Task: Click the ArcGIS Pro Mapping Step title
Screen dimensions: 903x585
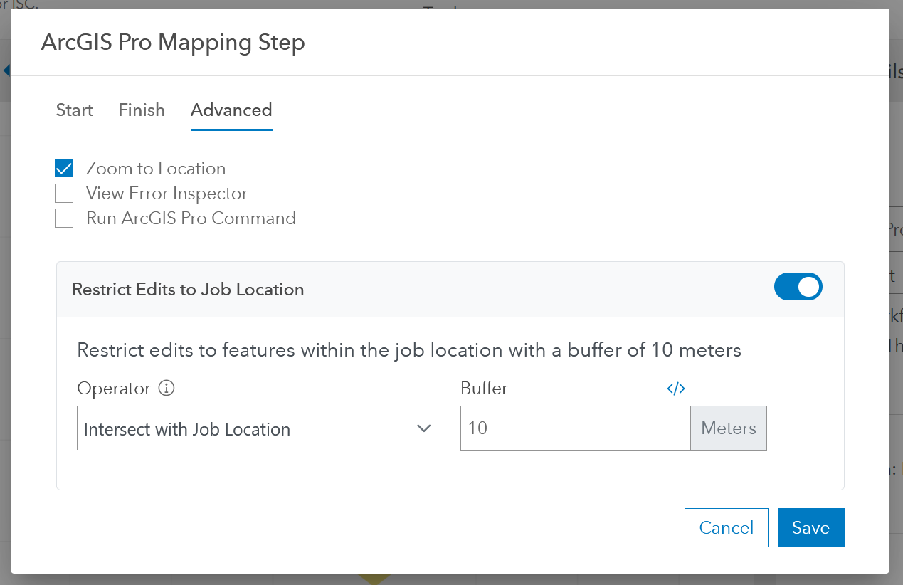Action: click(173, 43)
